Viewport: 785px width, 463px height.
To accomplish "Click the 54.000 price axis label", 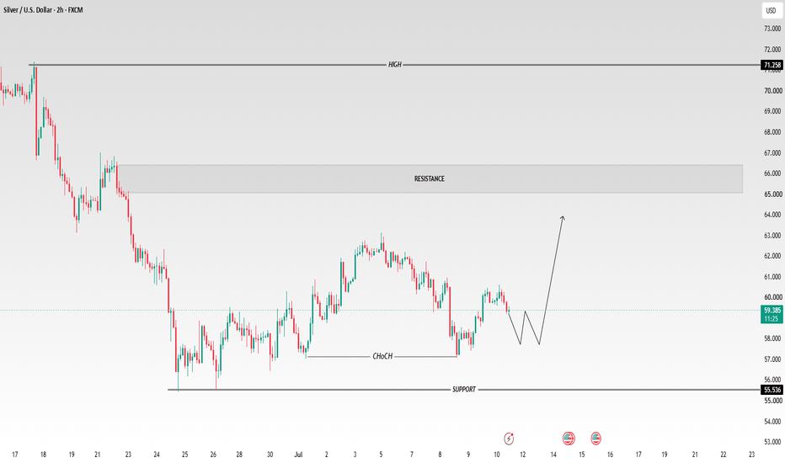I will coord(772,422).
